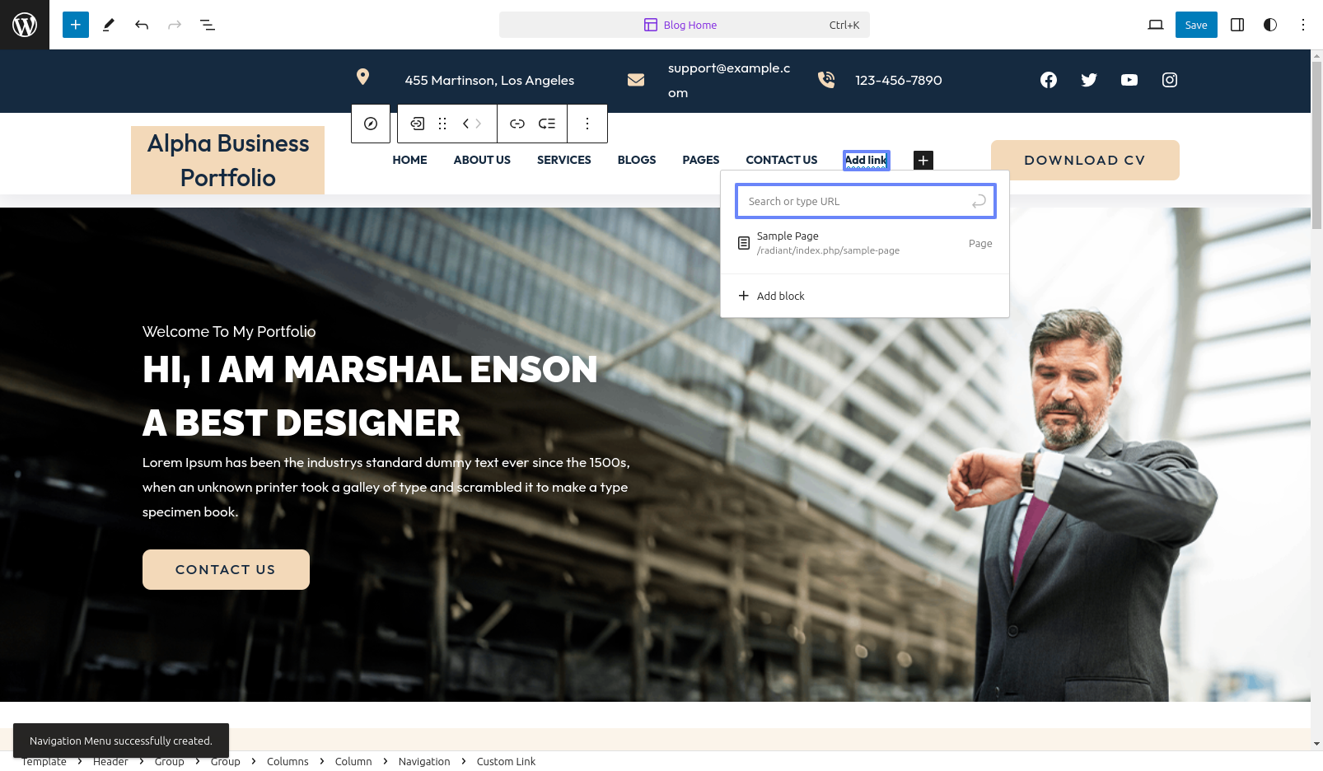
Task: Select the email envelope icon
Action: 636,80
